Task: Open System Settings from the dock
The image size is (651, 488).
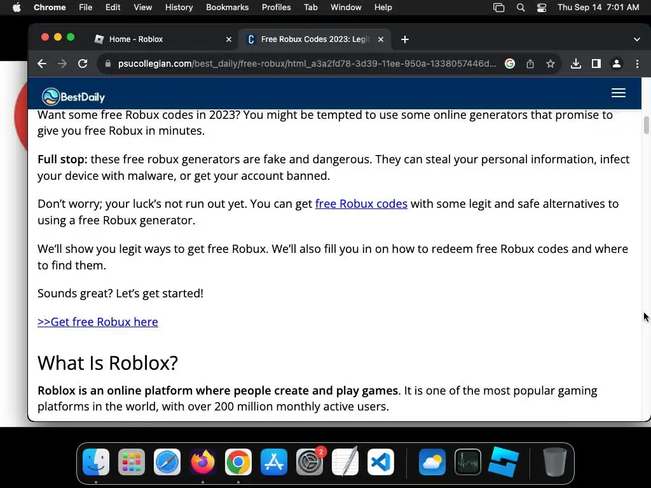Action: pyautogui.click(x=310, y=462)
